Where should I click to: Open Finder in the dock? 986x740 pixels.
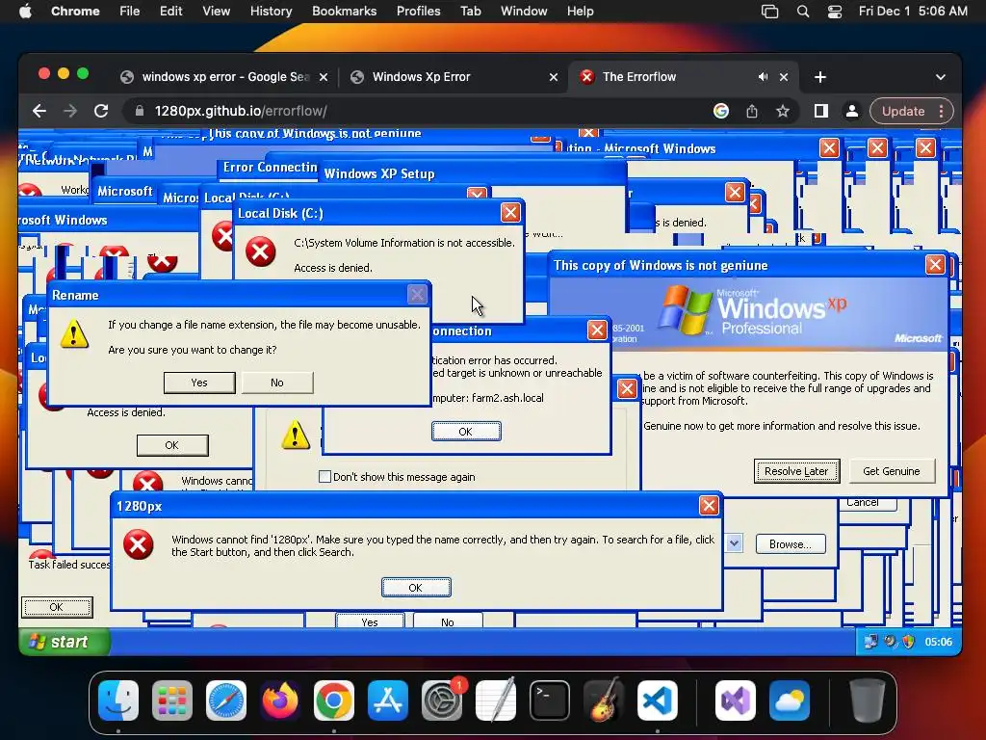pos(118,700)
